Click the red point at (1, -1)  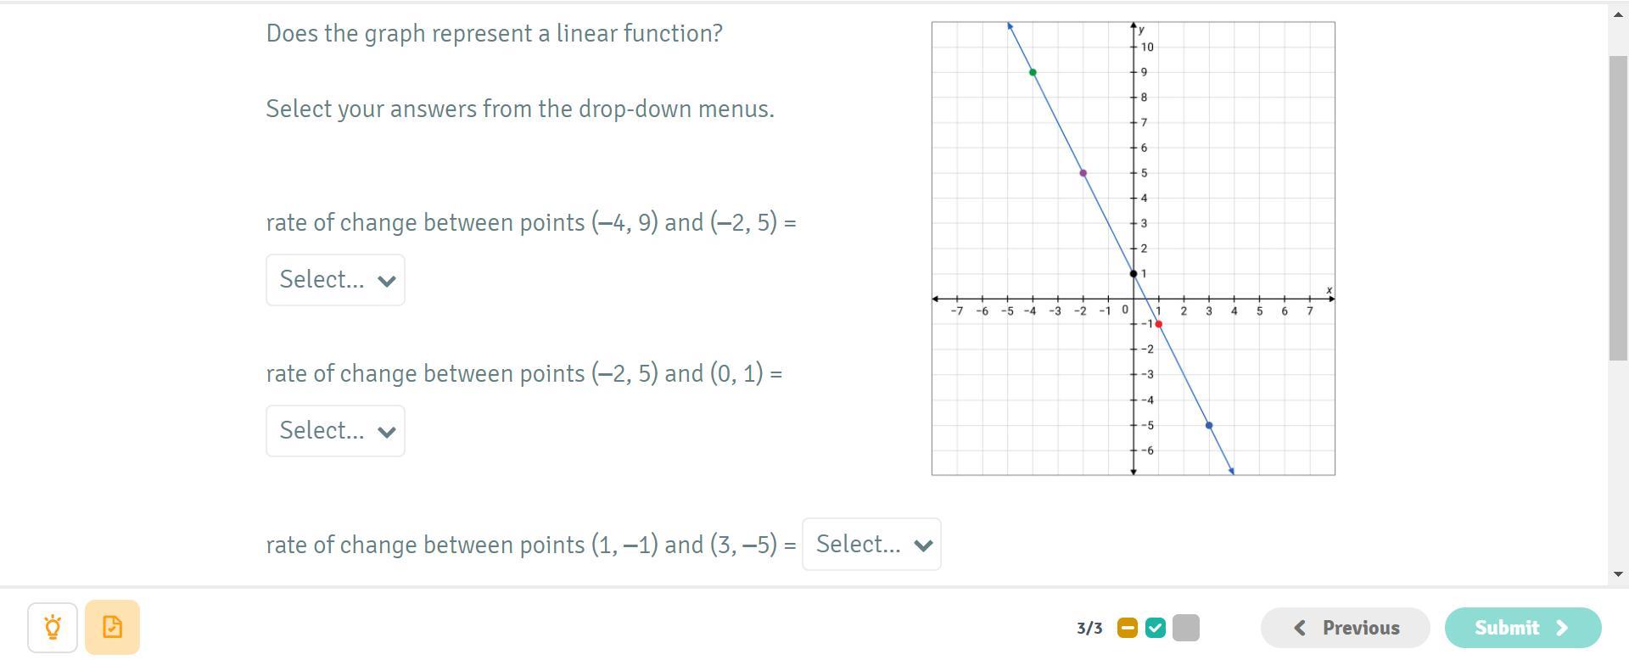point(1159,324)
